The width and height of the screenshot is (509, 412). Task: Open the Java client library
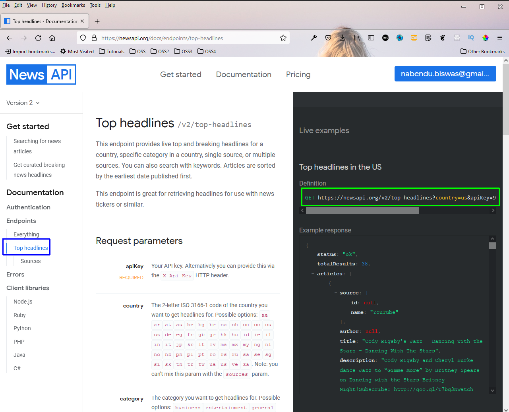click(19, 355)
